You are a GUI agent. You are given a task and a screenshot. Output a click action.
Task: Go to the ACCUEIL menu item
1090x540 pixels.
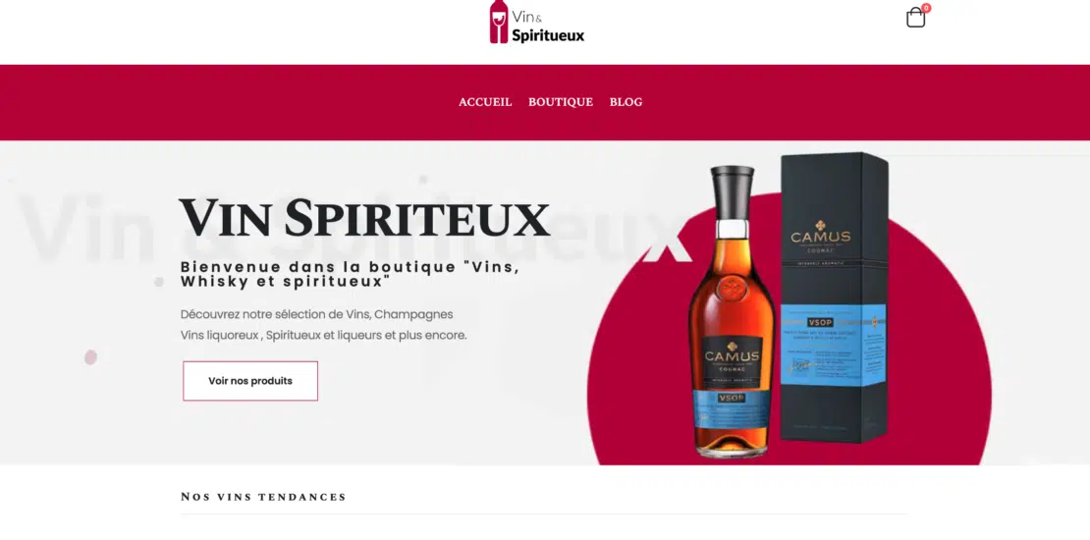(485, 102)
